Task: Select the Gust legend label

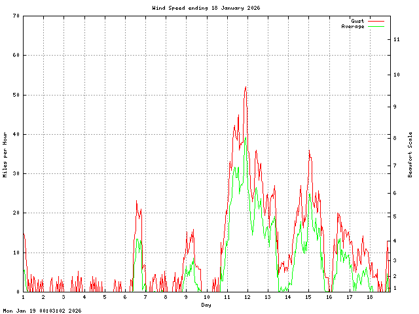Action: click(x=357, y=21)
